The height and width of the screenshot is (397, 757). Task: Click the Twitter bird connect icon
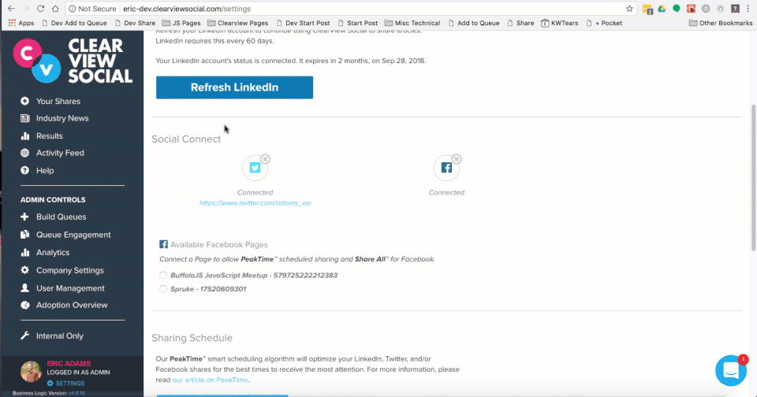[255, 168]
